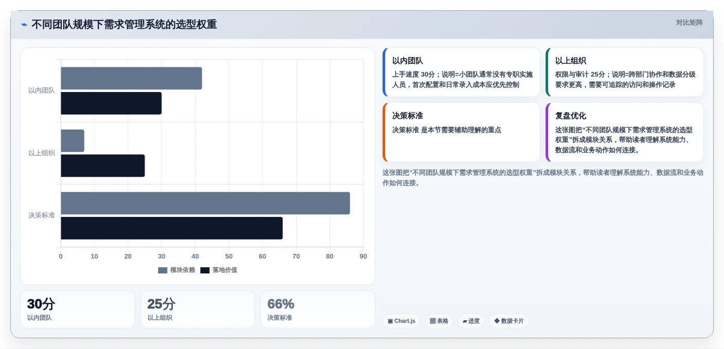The height and width of the screenshot is (349, 724).
Task: Click the 以内团队 y-axis label
Action: pyautogui.click(x=41, y=90)
